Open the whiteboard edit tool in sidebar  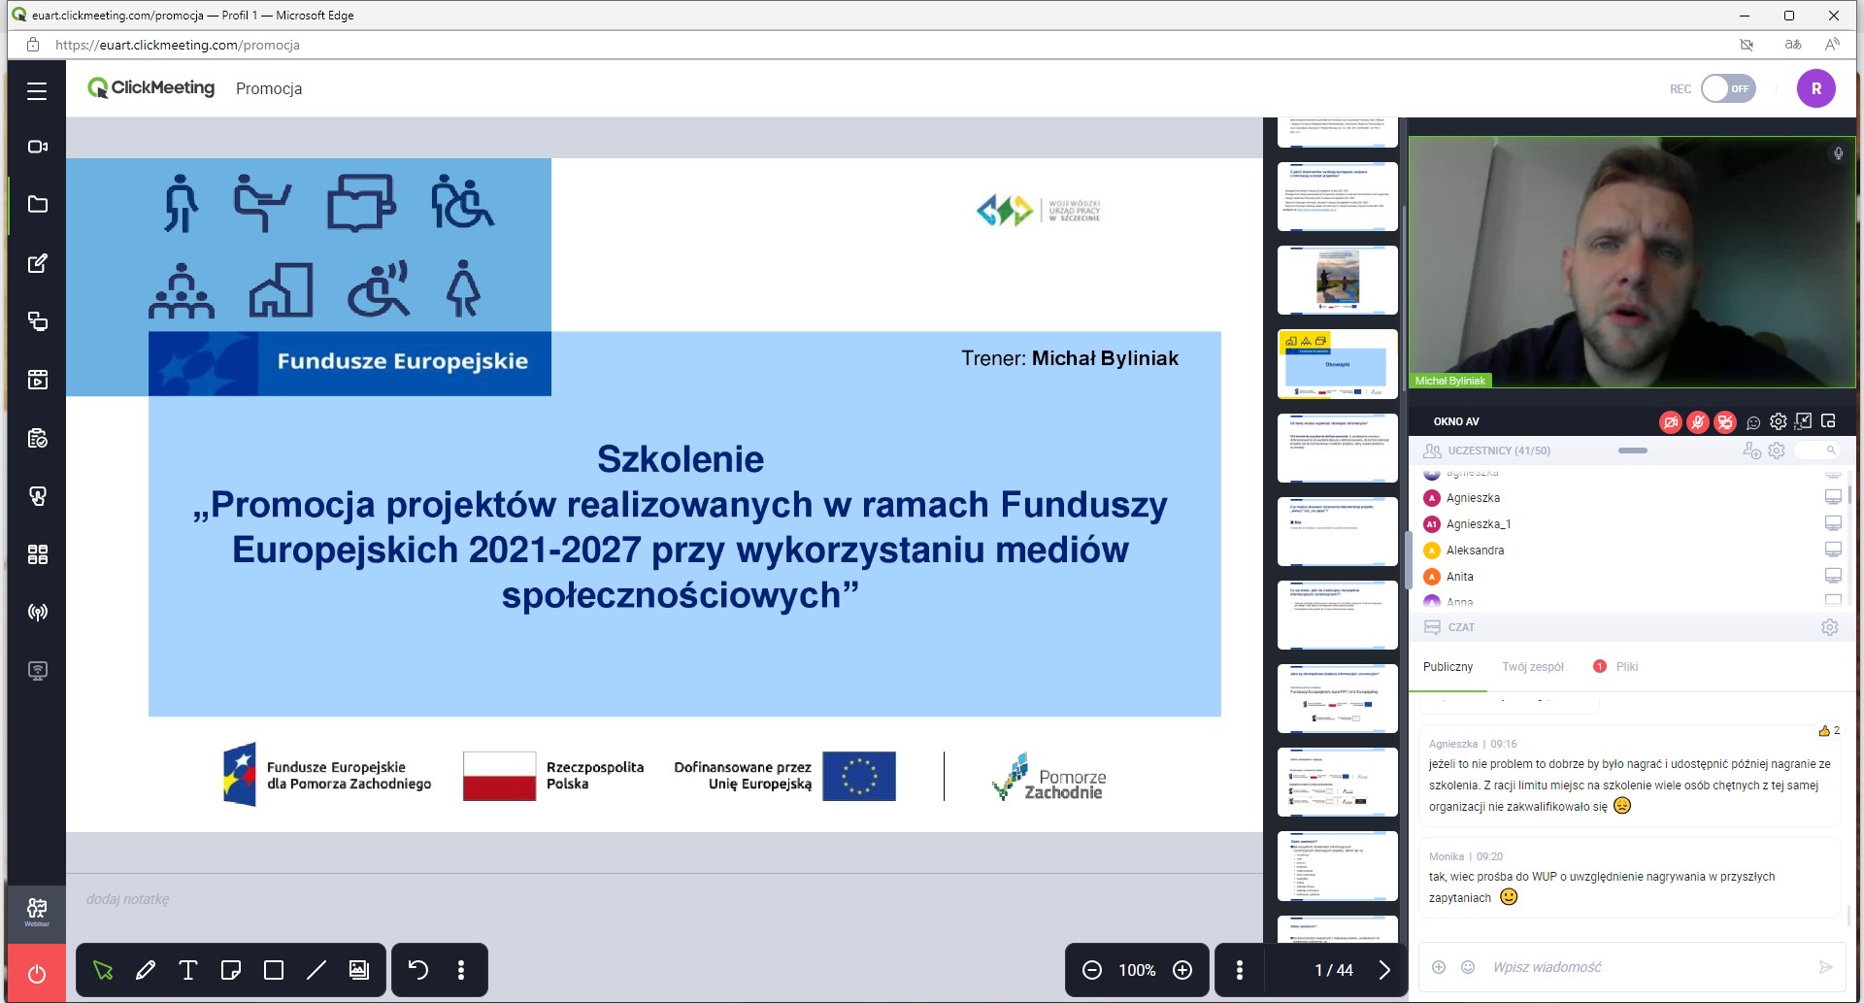click(37, 263)
